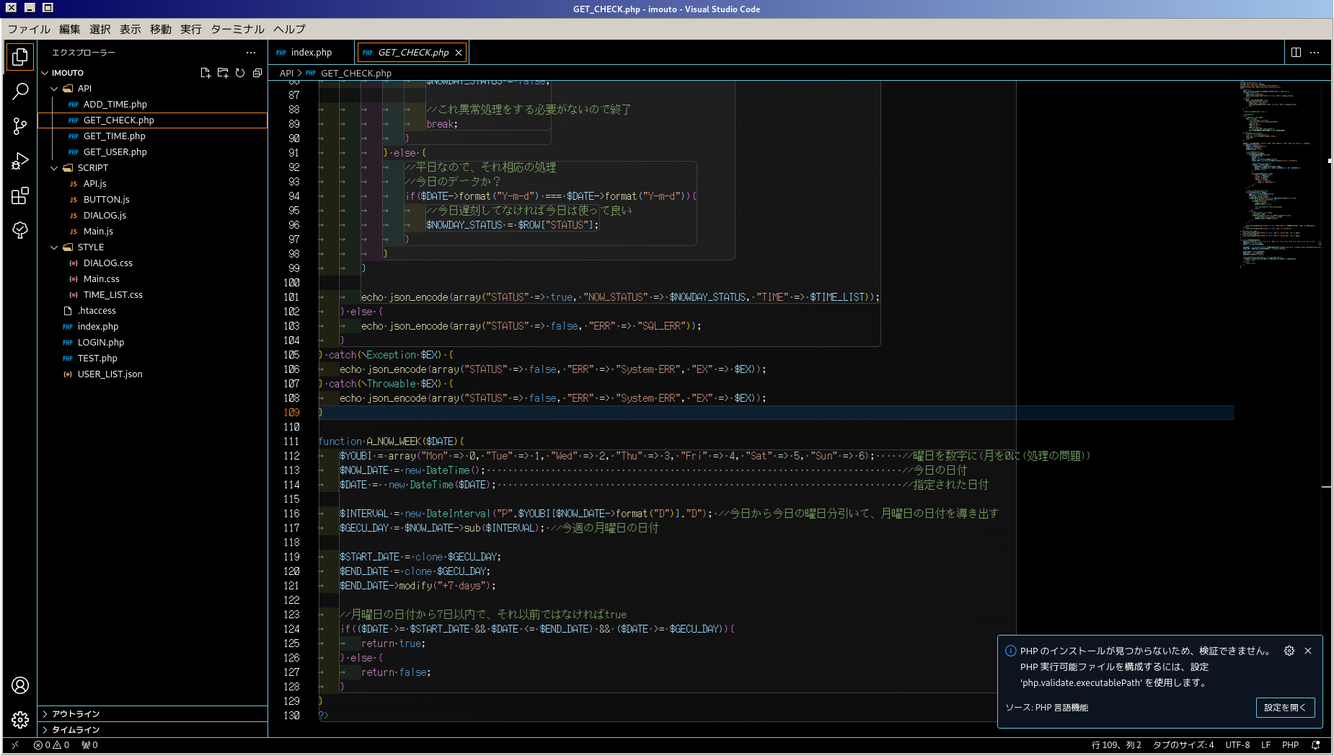Open the Manage gear icon
The width and height of the screenshot is (1334, 756).
point(20,720)
